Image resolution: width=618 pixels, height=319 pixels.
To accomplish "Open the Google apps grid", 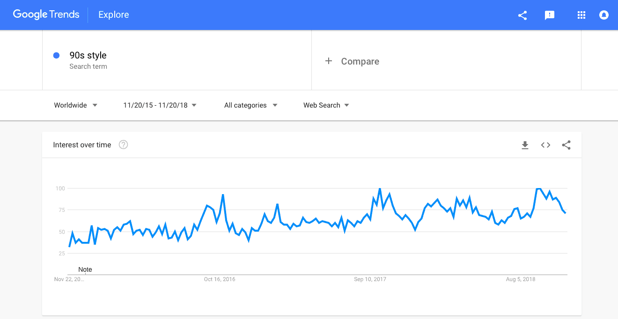I will pyautogui.click(x=581, y=15).
